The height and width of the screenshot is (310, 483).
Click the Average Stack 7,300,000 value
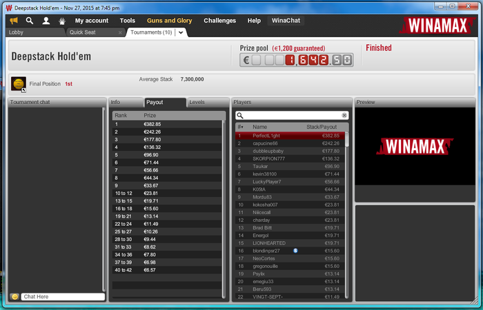[x=192, y=79]
